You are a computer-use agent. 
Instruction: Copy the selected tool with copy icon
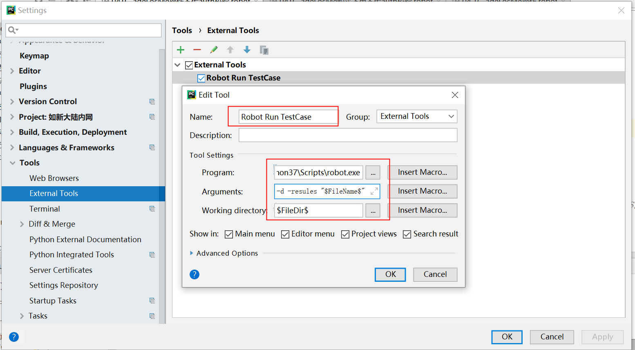(x=264, y=50)
